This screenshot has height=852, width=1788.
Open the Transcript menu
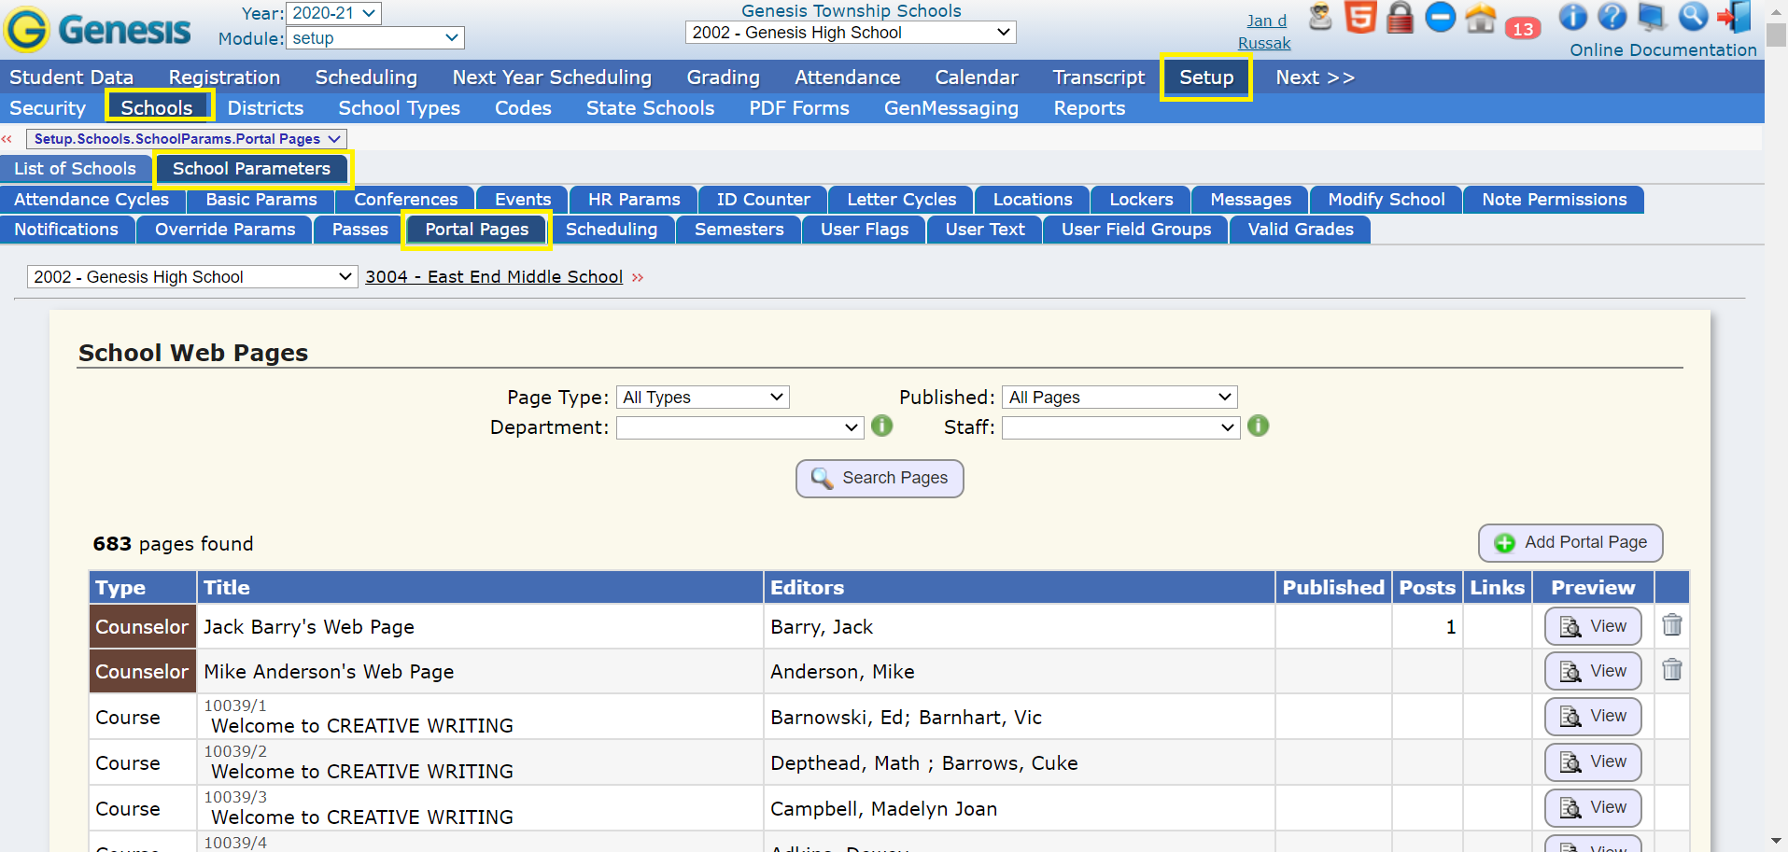(x=1099, y=77)
